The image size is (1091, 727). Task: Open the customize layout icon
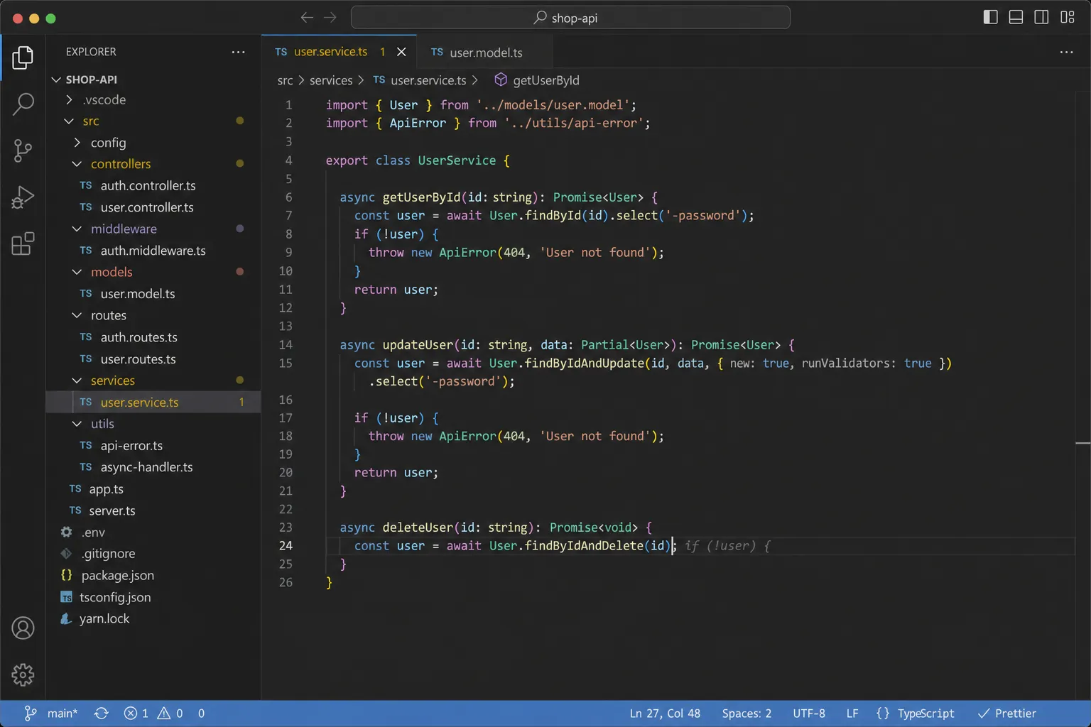1067,17
